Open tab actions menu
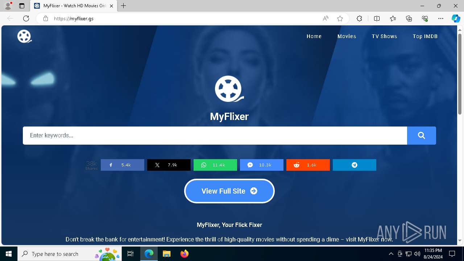464x261 pixels. 22,6
